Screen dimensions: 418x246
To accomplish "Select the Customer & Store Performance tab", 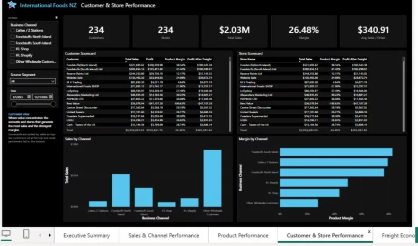I will 325,235.
